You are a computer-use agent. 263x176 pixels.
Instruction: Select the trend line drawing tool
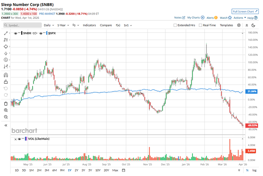click(6, 33)
